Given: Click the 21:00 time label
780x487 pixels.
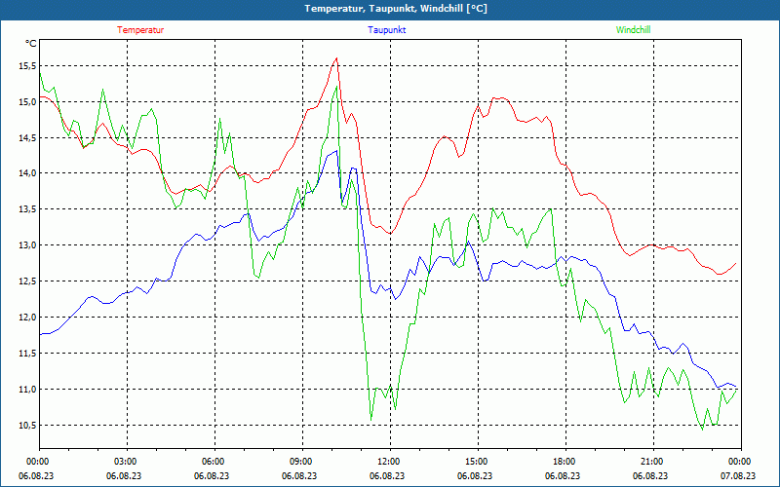Looking at the screenshot, I should pos(653,461).
